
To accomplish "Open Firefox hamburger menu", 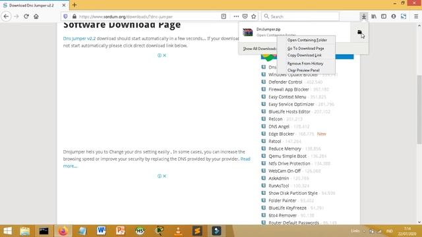I will point(416,16).
